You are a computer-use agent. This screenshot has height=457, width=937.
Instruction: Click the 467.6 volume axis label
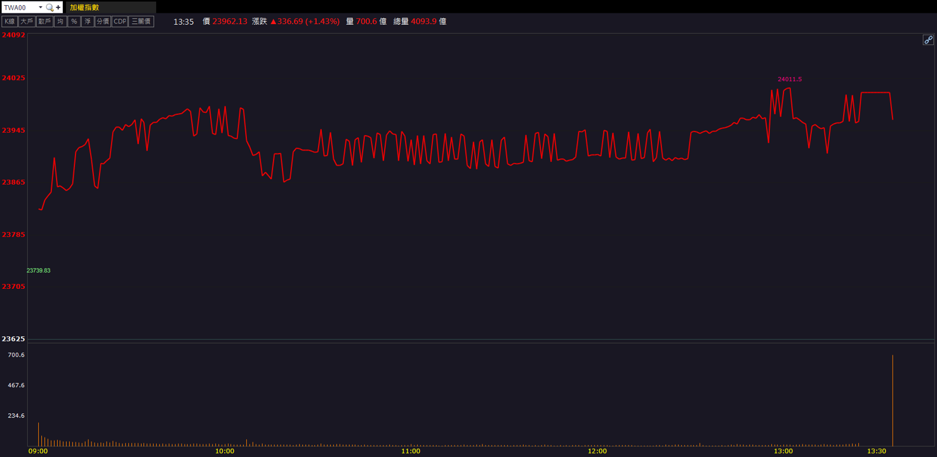[17, 385]
